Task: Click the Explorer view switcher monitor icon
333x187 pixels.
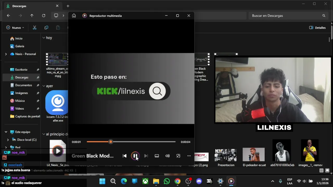Action: coord(56,16)
